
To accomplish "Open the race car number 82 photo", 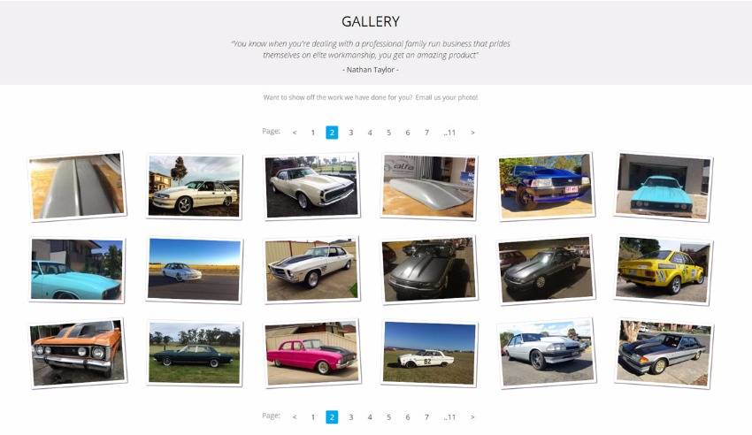I will coord(429,354).
